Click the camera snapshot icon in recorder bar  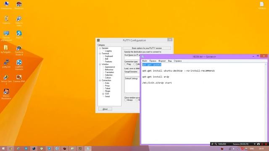pyautogui.click(x=258, y=144)
